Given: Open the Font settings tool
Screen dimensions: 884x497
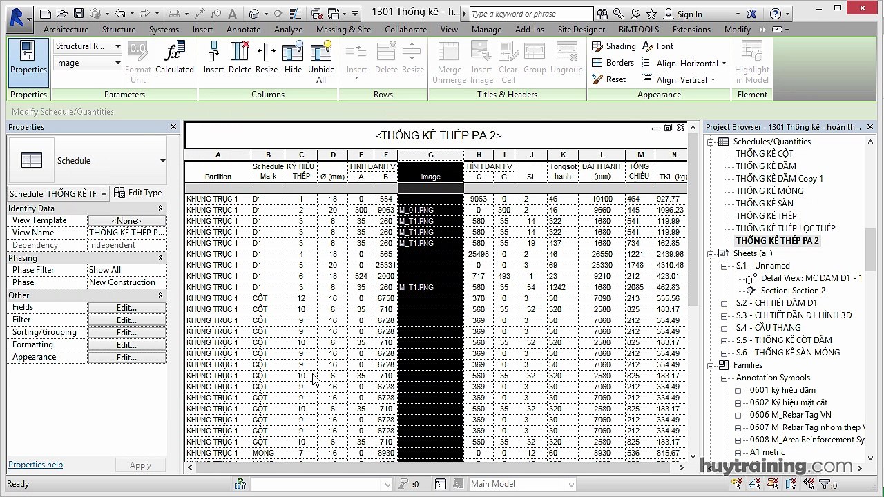Looking at the screenshot, I should click(x=657, y=46).
